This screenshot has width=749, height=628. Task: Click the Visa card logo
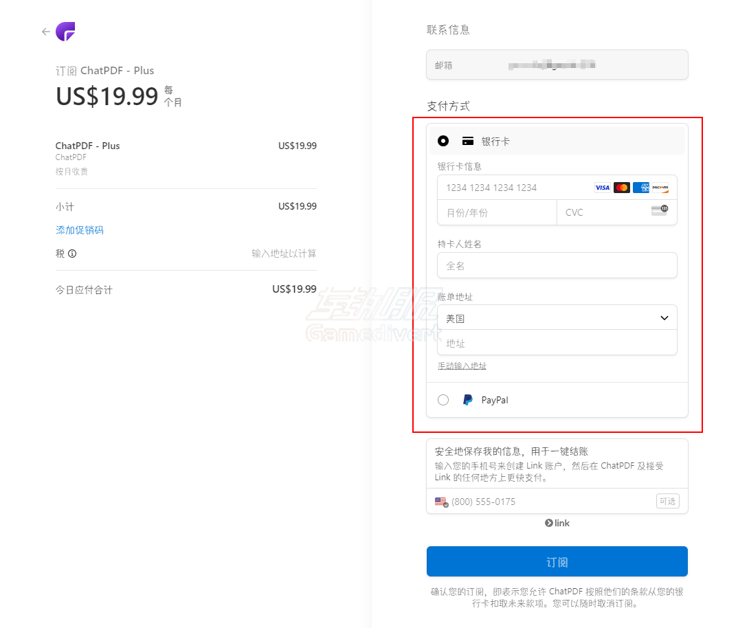click(x=603, y=188)
